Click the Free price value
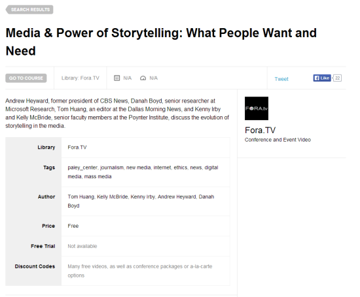360x297 pixels. click(x=73, y=226)
